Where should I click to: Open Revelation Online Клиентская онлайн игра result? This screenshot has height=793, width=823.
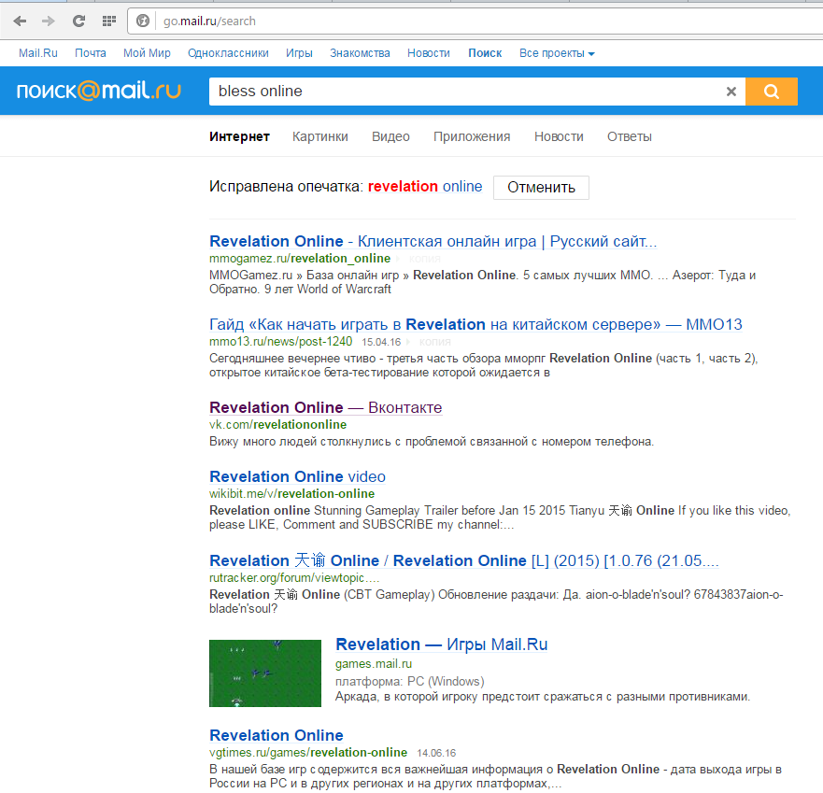[x=433, y=241]
